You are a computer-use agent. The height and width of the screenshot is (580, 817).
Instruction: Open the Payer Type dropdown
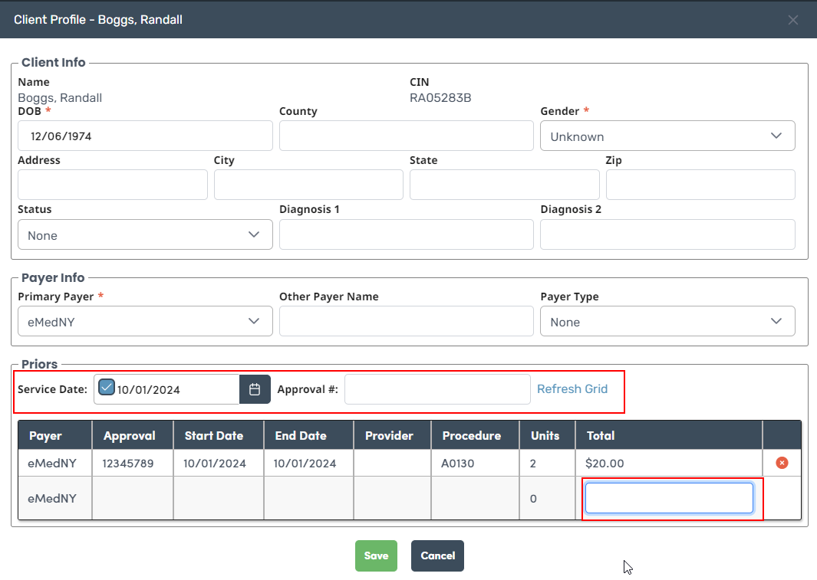click(x=667, y=322)
